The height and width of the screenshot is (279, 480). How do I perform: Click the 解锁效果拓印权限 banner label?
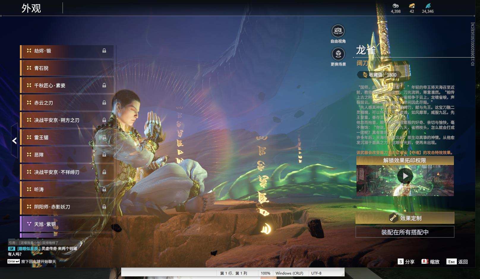[x=405, y=160]
